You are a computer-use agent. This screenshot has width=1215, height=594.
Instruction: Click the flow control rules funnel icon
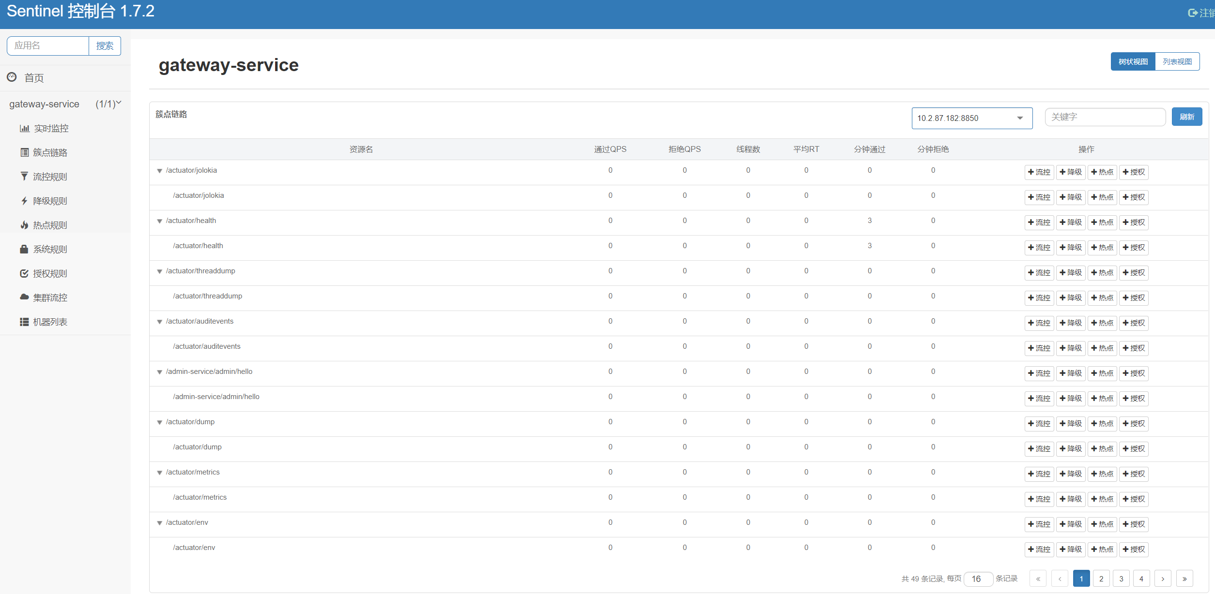(x=24, y=176)
